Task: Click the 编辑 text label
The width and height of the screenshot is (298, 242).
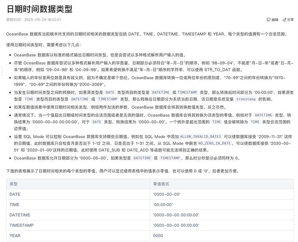Action: [x=275, y=19]
